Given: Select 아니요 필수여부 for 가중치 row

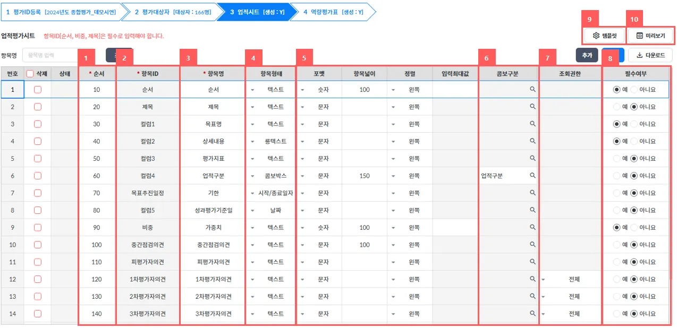Looking at the screenshot, I should point(633,228).
